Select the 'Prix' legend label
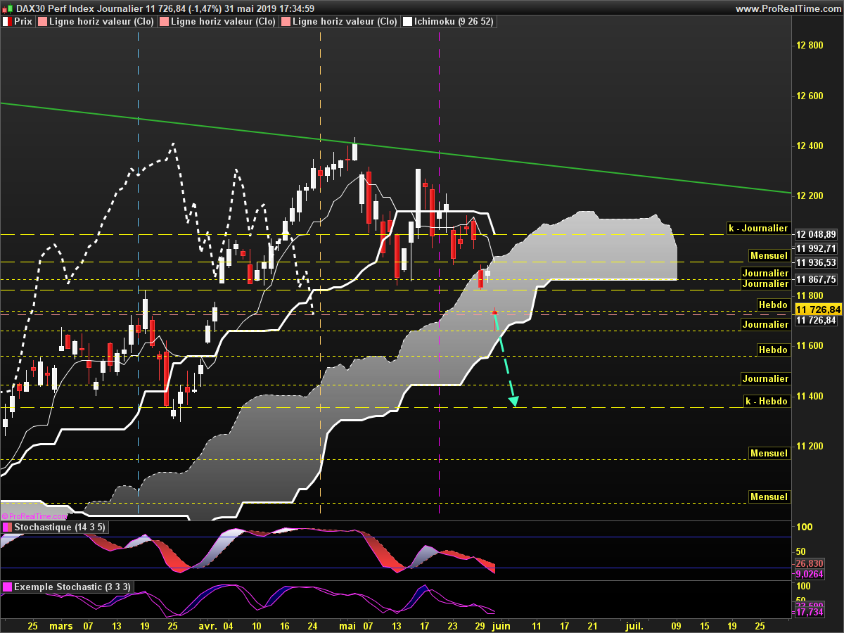Viewport: 844px width, 633px height. click(x=23, y=22)
